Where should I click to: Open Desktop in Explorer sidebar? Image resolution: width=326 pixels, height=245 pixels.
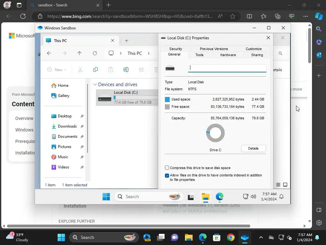click(61, 116)
